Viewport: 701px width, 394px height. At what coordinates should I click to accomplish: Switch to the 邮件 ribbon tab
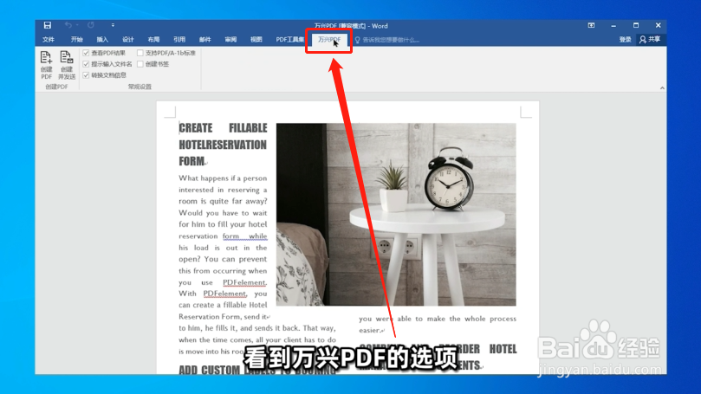point(204,40)
